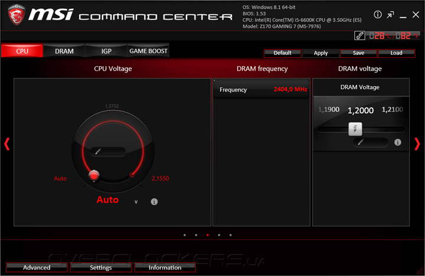Click the Default button
The height and width of the screenshot is (276, 425).
tap(282, 53)
